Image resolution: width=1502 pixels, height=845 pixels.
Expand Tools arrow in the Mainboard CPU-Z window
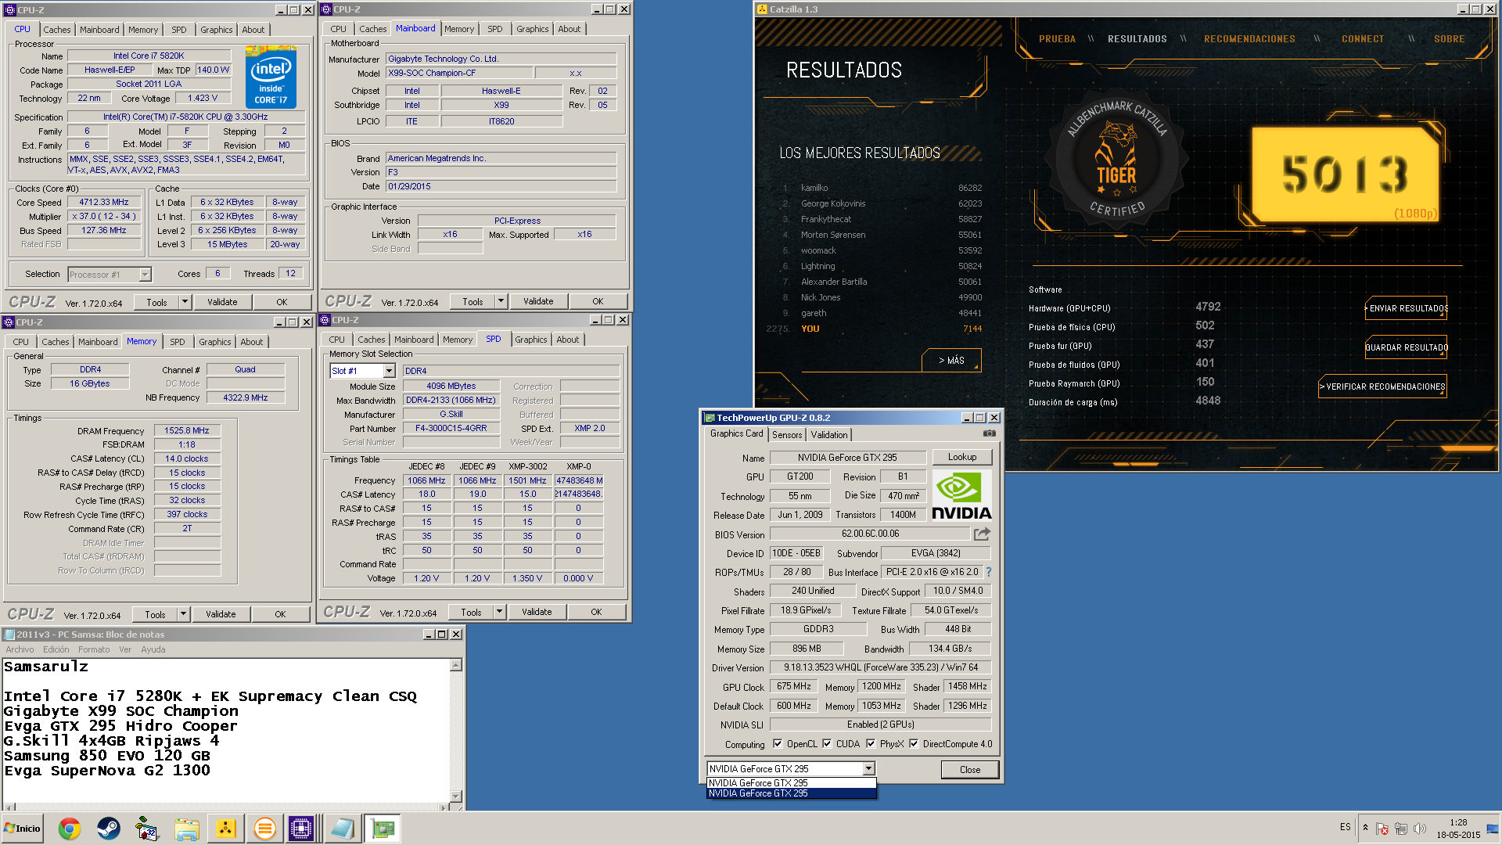tap(501, 301)
